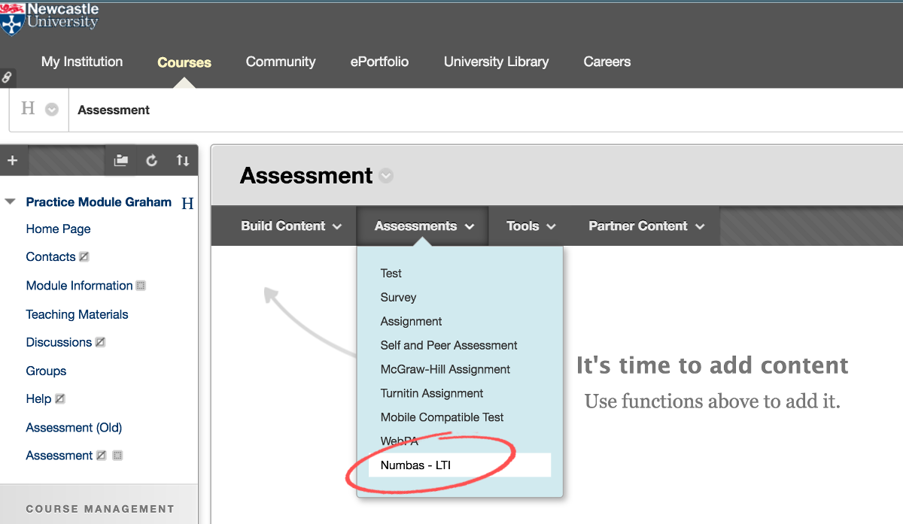The width and height of the screenshot is (903, 524).
Task: Open the breadcrumb dropdown arrow next to H
Action: [x=51, y=110]
